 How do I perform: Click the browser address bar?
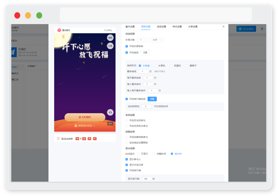pyautogui.click(x=156, y=15)
